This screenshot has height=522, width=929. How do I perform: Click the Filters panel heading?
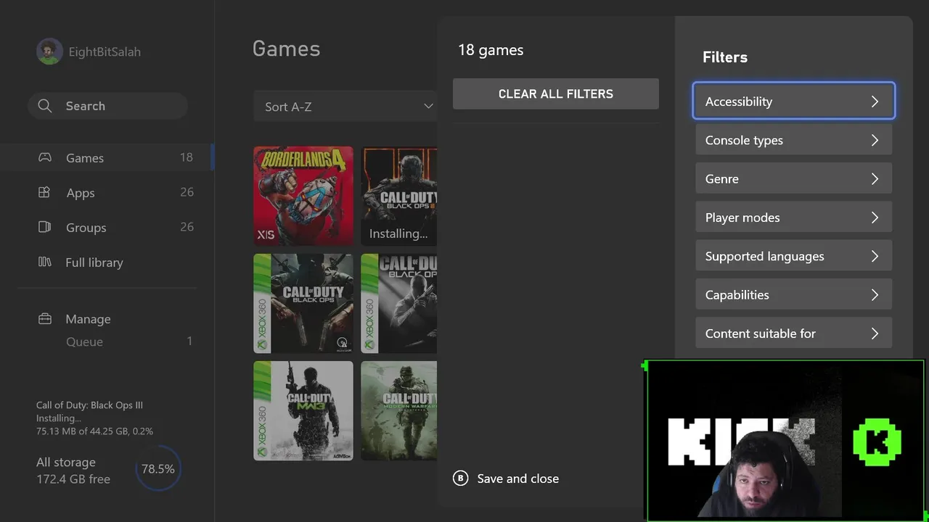tap(725, 57)
